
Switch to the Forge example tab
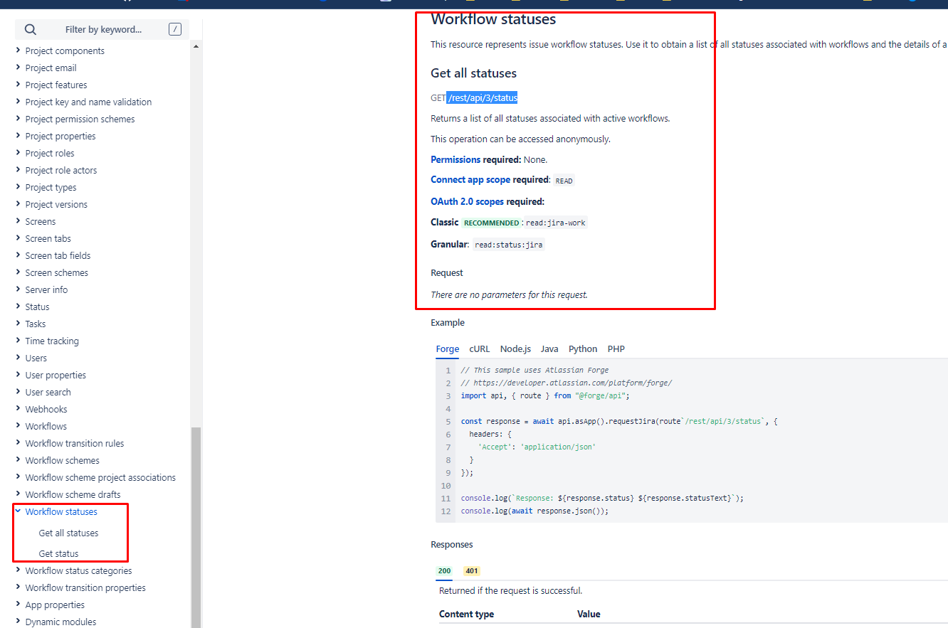click(448, 348)
